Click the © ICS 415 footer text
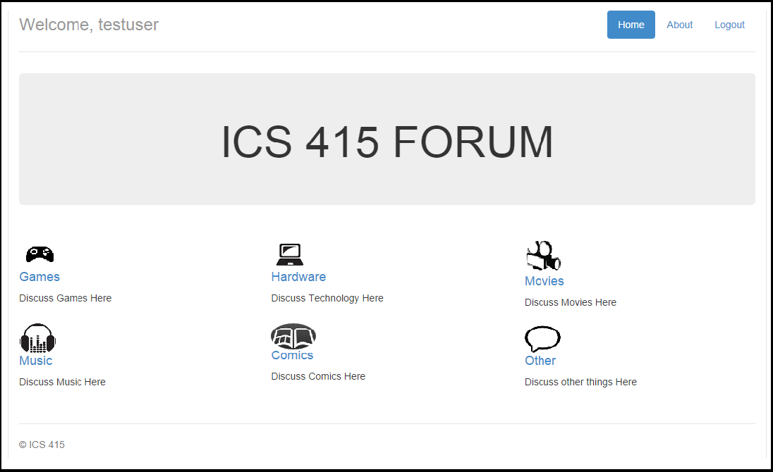 [42, 445]
